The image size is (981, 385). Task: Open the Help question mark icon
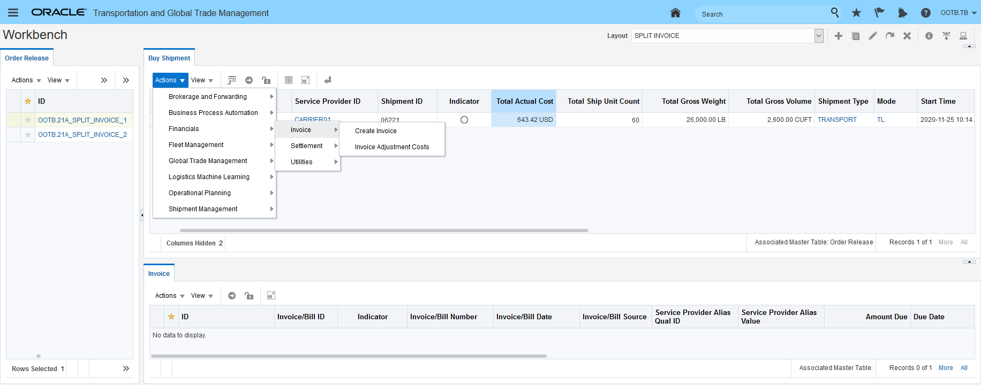(x=925, y=13)
